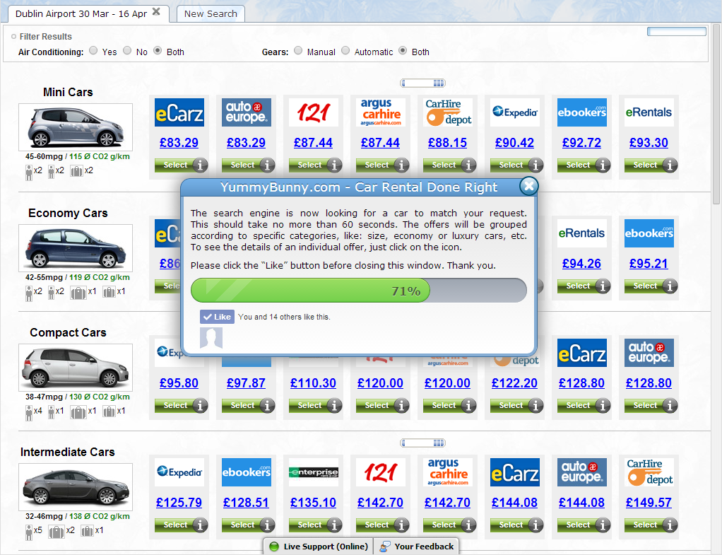The width and height of the screenshot is (722, 555).
Task: Open info icon for eCarz Mini offer
Action: [x=200, y=165]
